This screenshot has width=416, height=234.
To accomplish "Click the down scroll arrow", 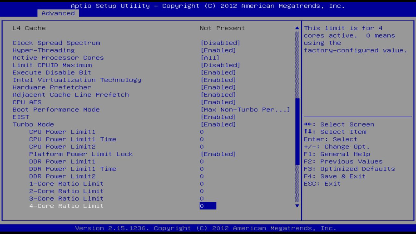I will point(297,206).
